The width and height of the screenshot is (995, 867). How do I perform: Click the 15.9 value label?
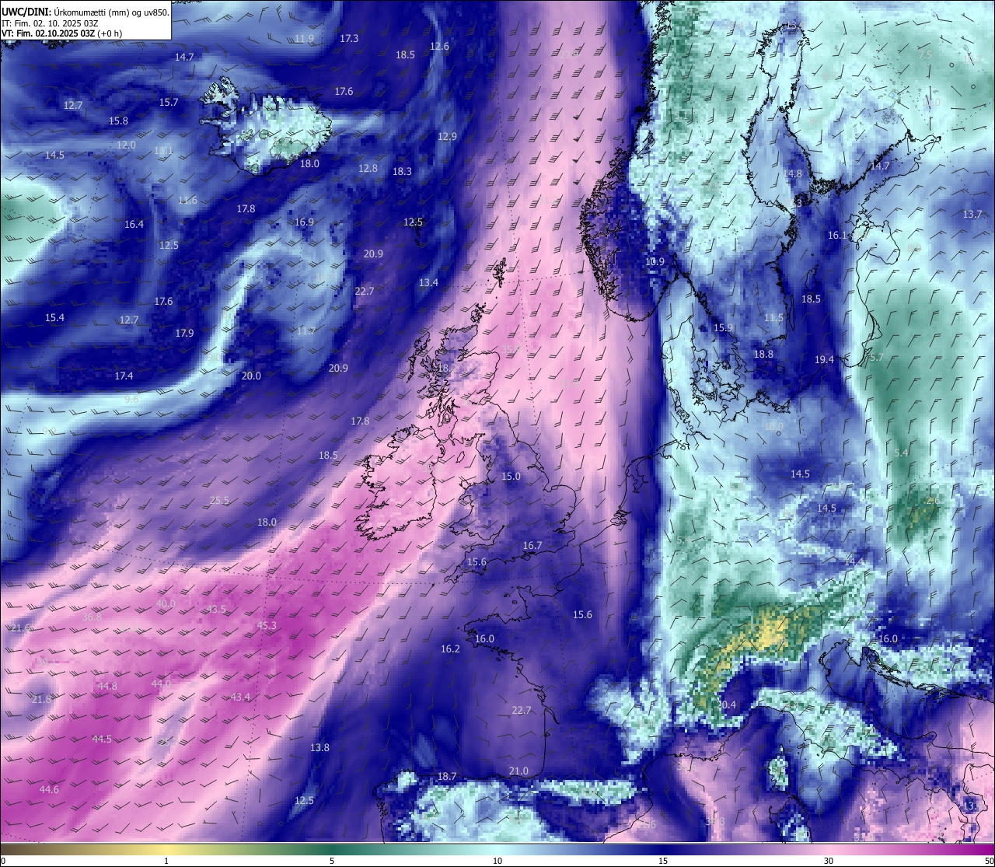(x=723, y=327)
